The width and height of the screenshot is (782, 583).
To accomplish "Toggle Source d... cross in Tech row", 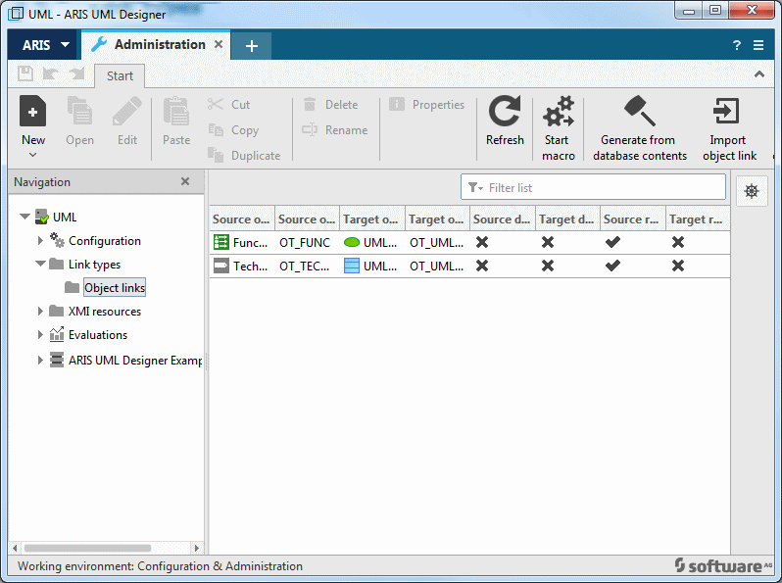I will pos(482,266).
